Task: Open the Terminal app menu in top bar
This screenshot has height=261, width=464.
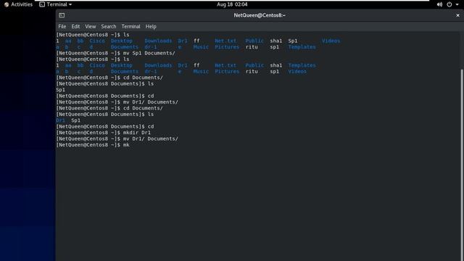Action: (56, 4)
